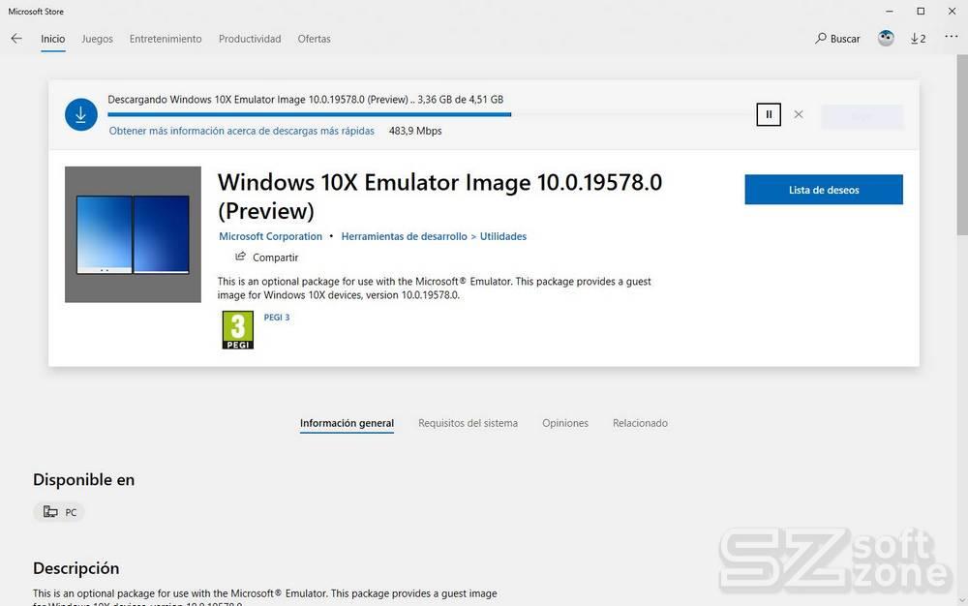
Task: Open the Herramientas de desarrollo category link
Action: pyautogui.click(x=405, y=236)
